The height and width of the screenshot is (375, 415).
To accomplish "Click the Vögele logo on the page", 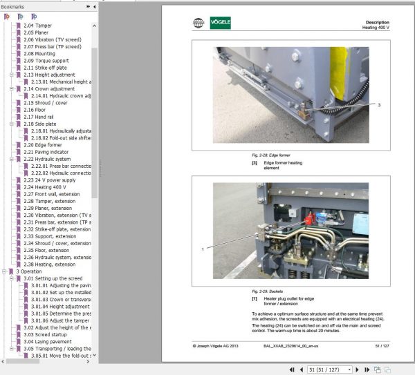I will pos(220,23).
